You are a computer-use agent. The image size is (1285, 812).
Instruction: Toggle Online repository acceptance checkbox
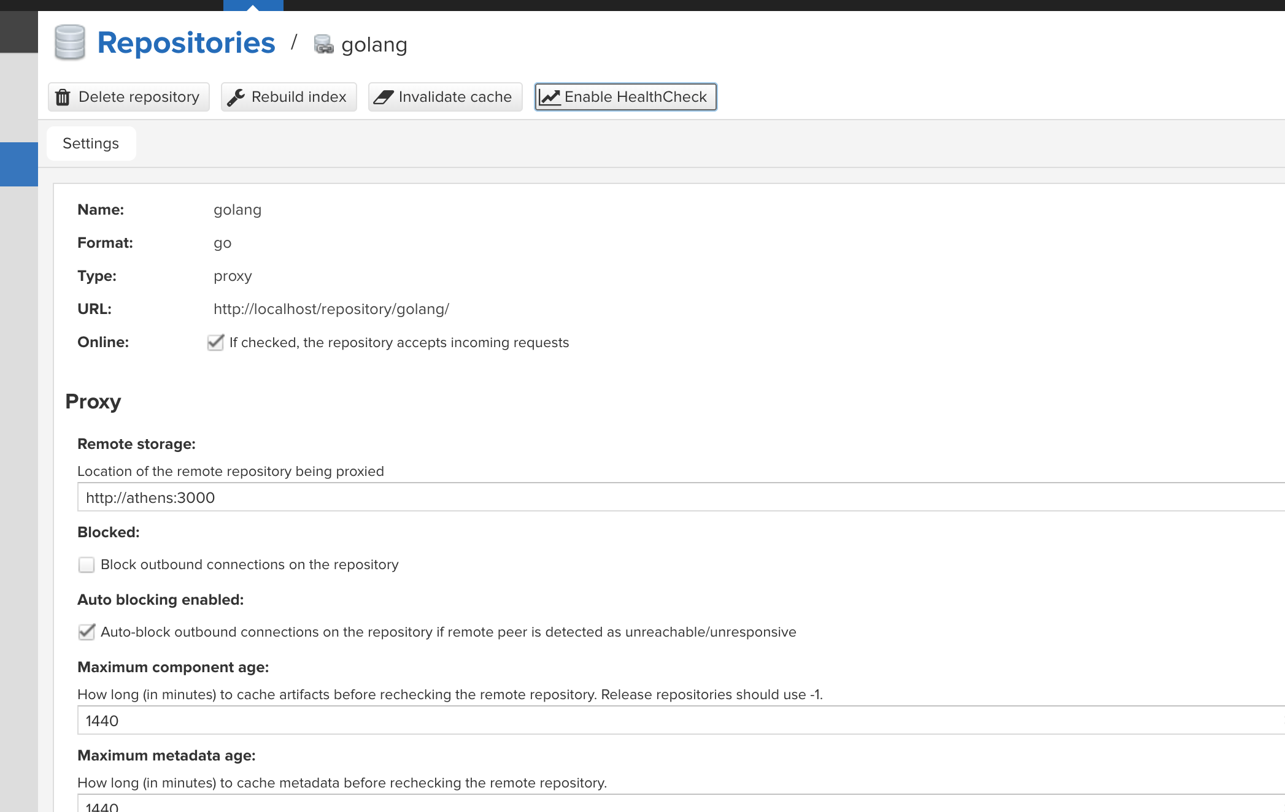click(214, 342)
